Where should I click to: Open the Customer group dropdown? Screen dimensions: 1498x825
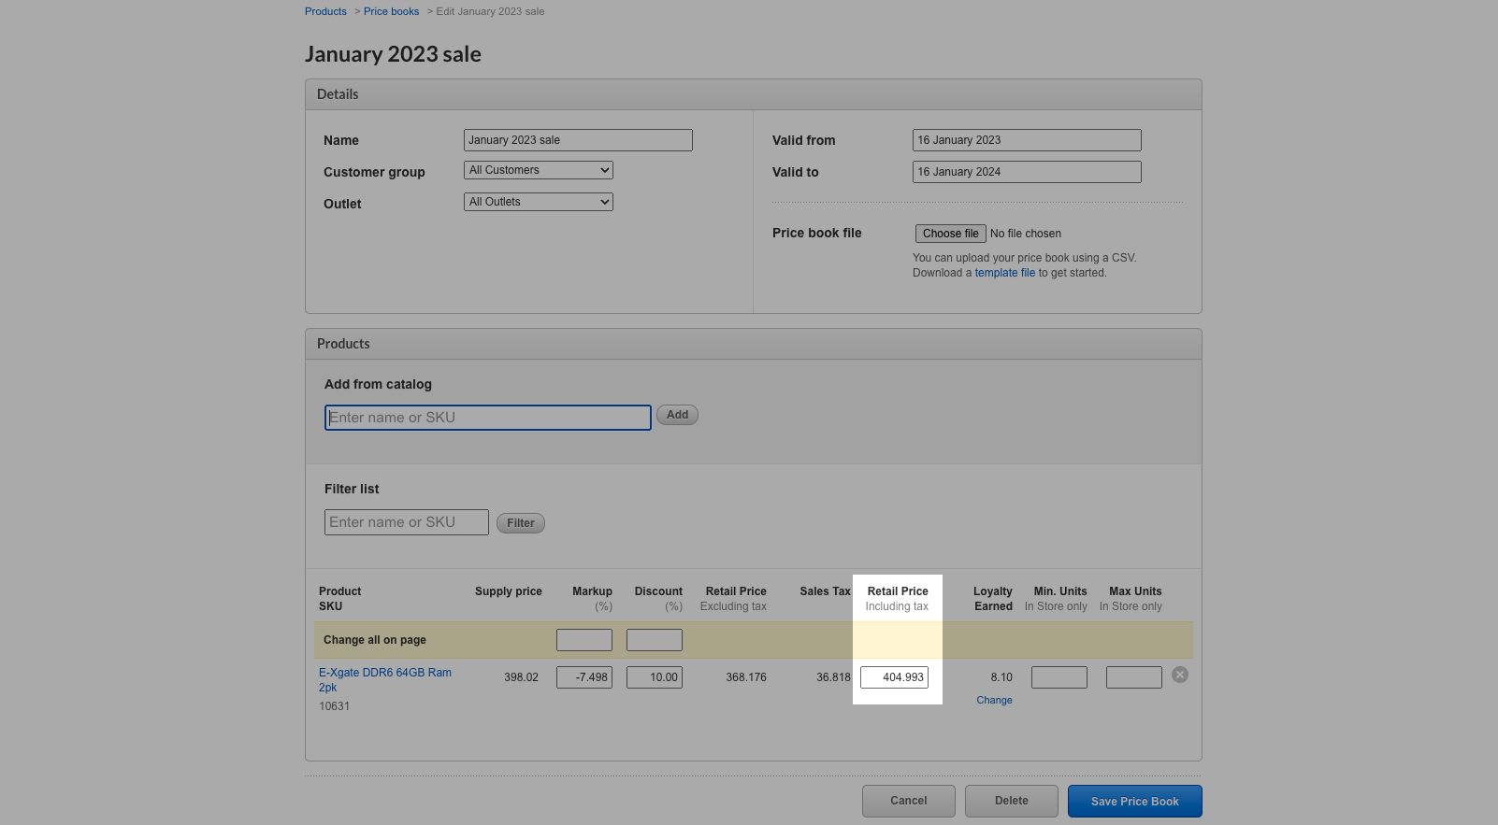(x=538, y=170)
